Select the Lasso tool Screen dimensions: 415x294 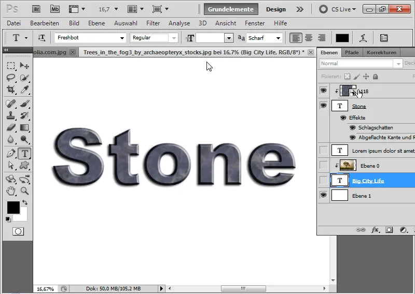(11, 78)
